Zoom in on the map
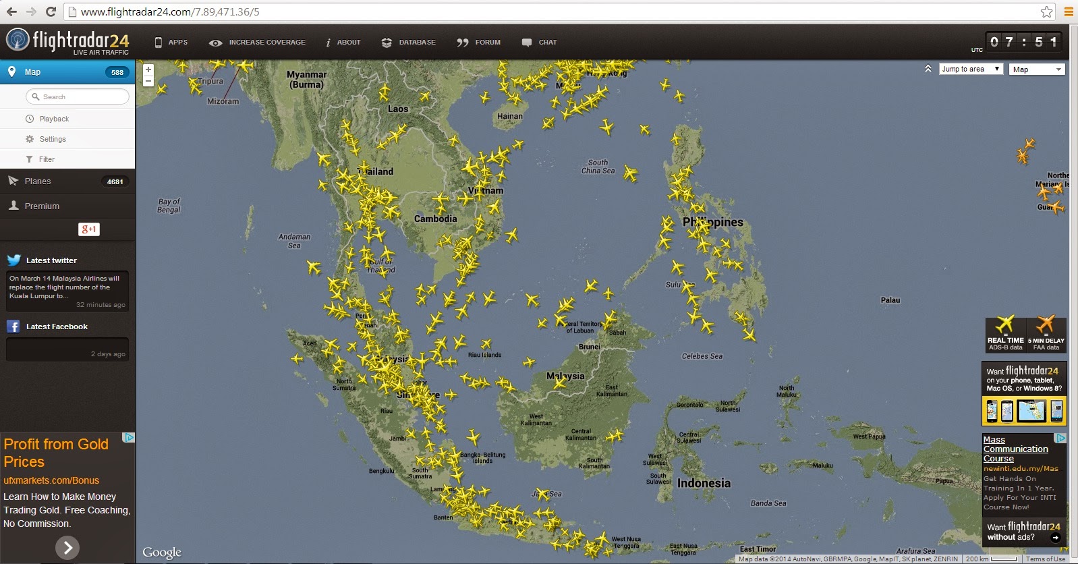Image resolution: width=1078 pixels, height=564 pixels. (x=148, y=69)
